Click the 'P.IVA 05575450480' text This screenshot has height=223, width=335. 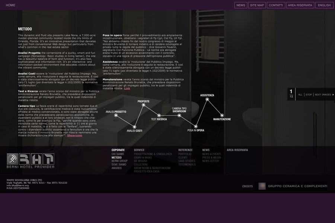pyautogui.click(x=18, y=188)
